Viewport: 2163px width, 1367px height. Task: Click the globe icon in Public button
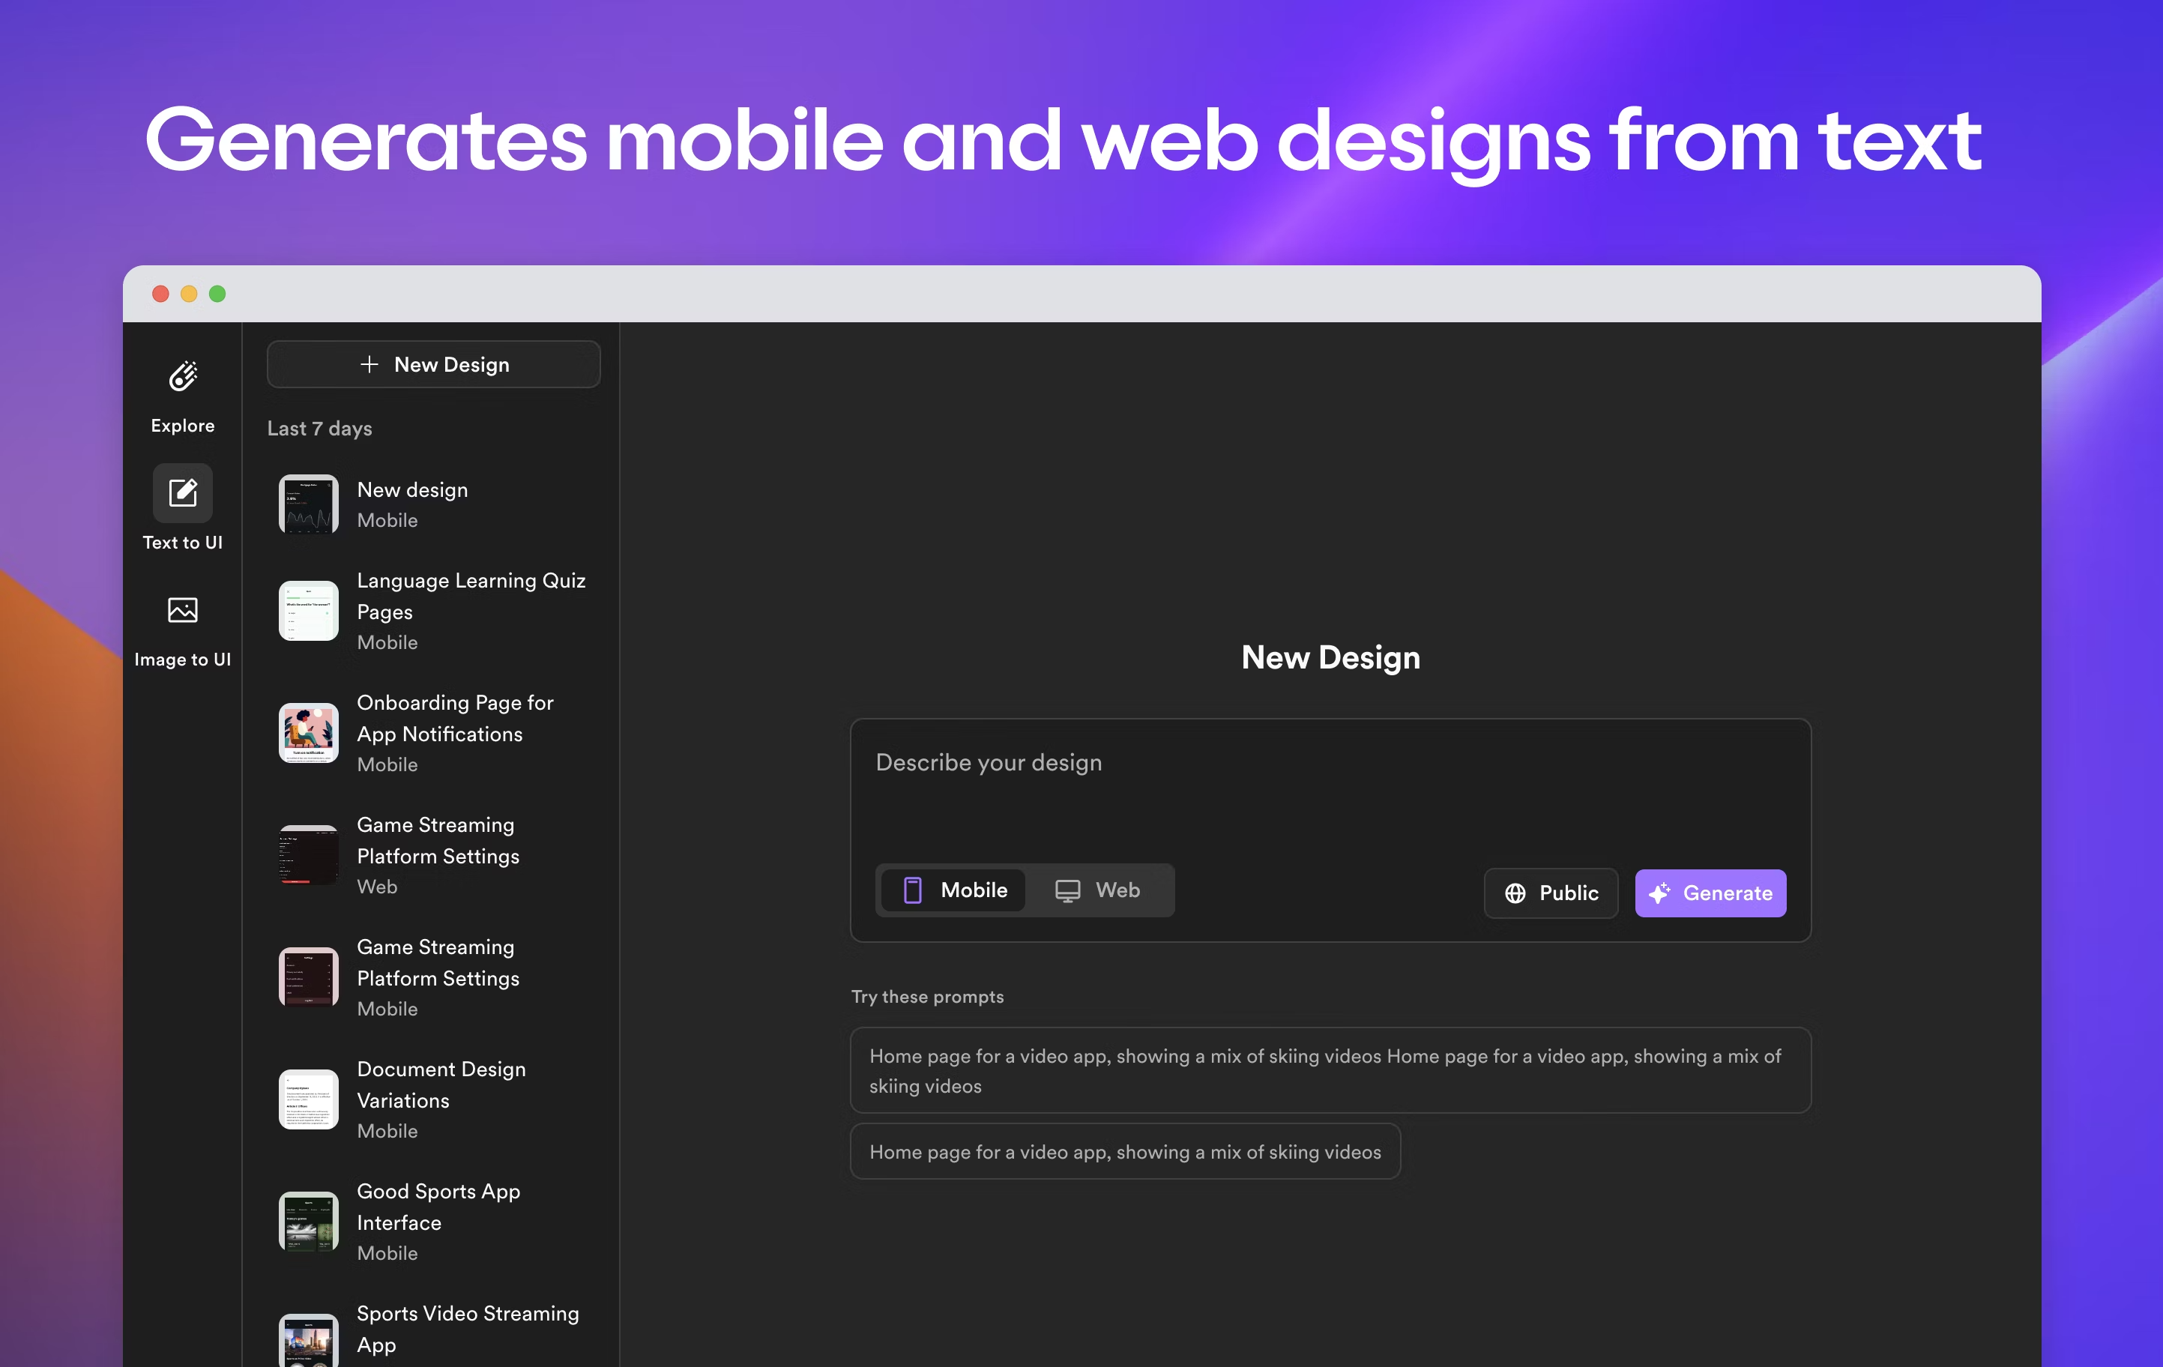coord(1515,893)
